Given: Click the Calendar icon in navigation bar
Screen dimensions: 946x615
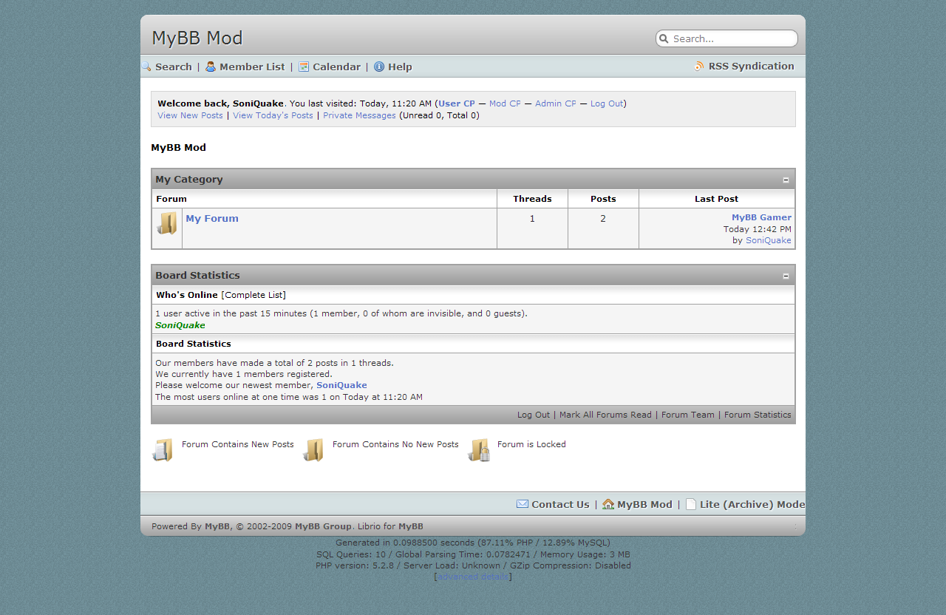Looking at the screenshot, I should (304, 67).
